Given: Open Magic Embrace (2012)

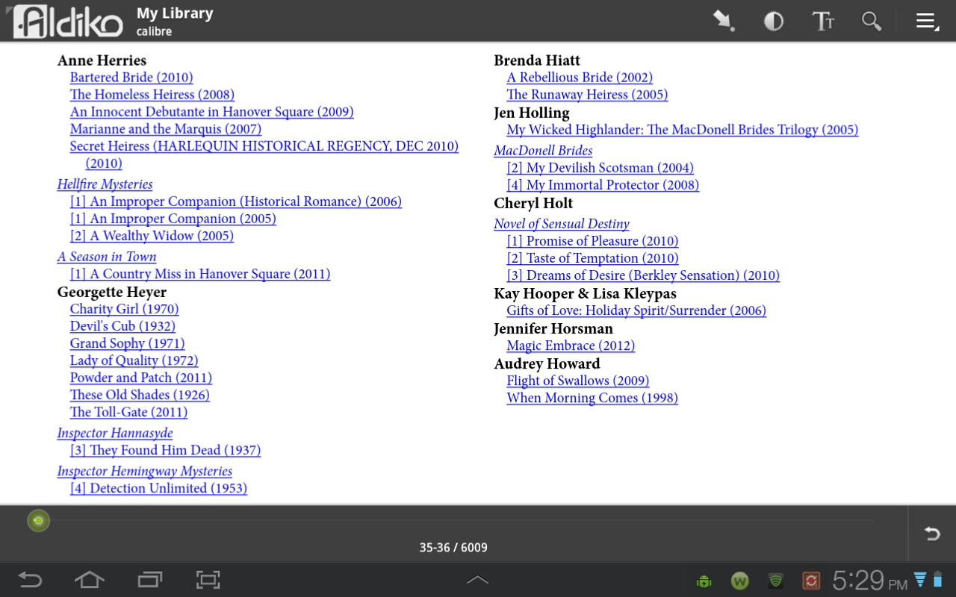Looking at the screenshot, I should pyautogui.click(x=571, y=346).
